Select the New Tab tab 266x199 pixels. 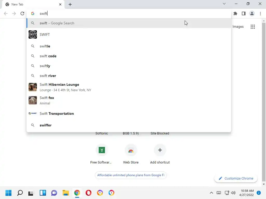(33, 4)
